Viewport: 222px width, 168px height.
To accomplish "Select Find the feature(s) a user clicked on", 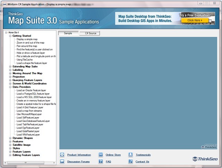I will tap(35, 50).
